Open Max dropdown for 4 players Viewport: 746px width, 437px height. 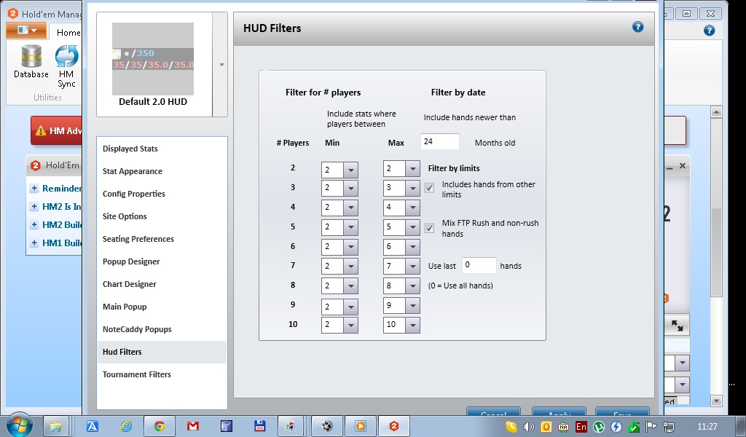click(412, 208)
